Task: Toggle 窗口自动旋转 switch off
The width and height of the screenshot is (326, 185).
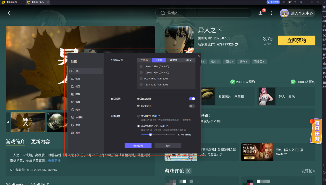Action: (x=192, y=99)
